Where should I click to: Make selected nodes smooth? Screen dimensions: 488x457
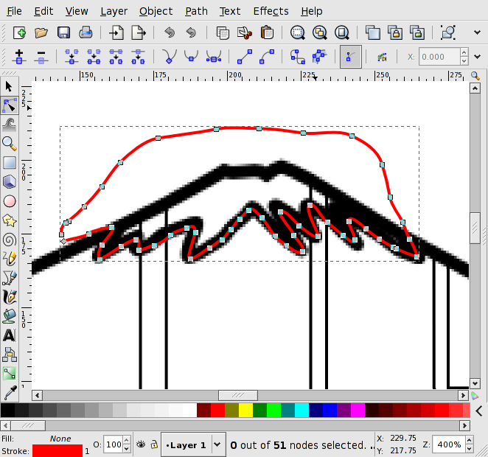192,57
